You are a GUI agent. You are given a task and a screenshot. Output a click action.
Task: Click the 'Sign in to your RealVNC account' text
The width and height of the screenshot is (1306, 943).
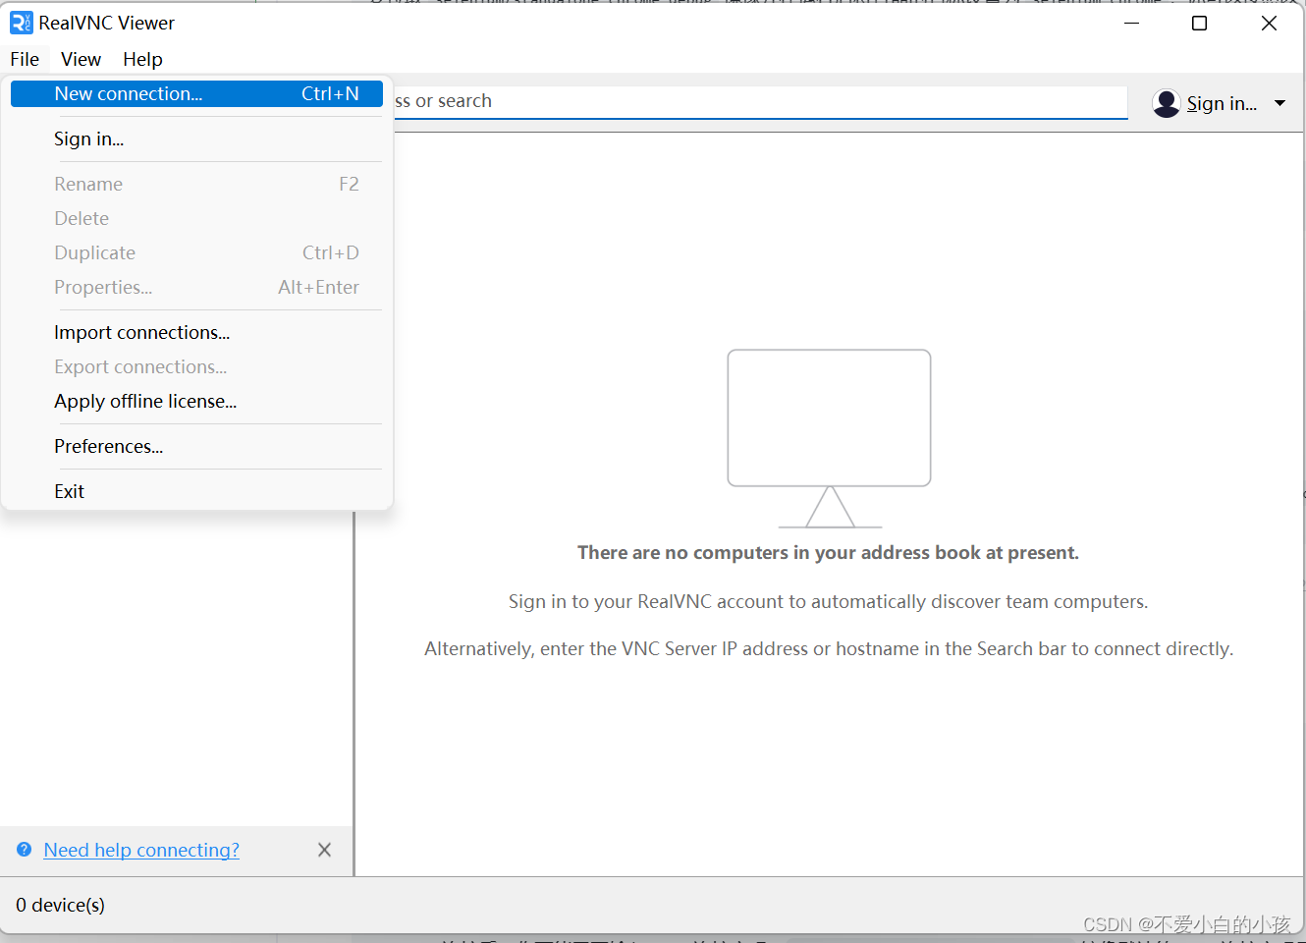pos(828,601)
